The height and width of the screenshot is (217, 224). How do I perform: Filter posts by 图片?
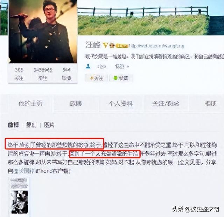(49, 125)
